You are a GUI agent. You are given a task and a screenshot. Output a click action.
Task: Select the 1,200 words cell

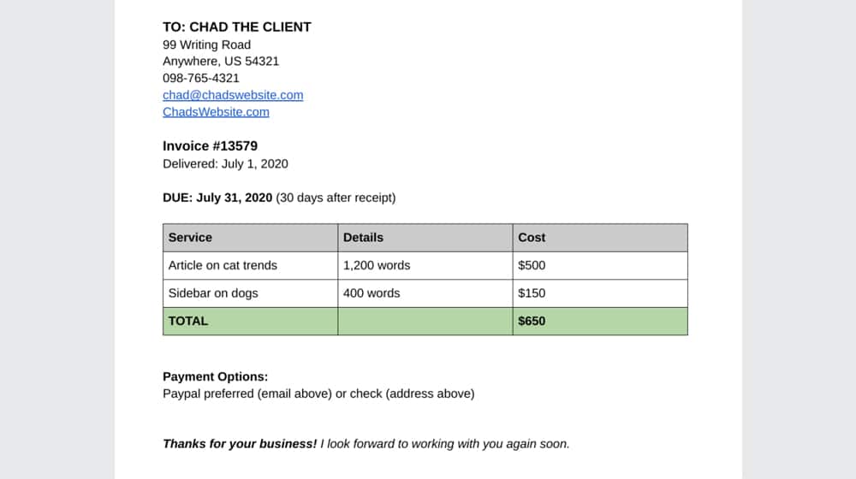tap(425, 266)
